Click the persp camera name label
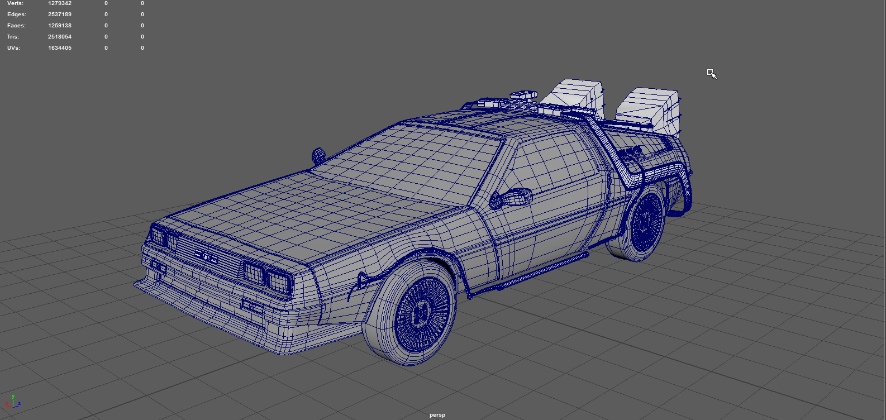Image resolution: width=886 pixels, height=420 pixels. point(437,415)
